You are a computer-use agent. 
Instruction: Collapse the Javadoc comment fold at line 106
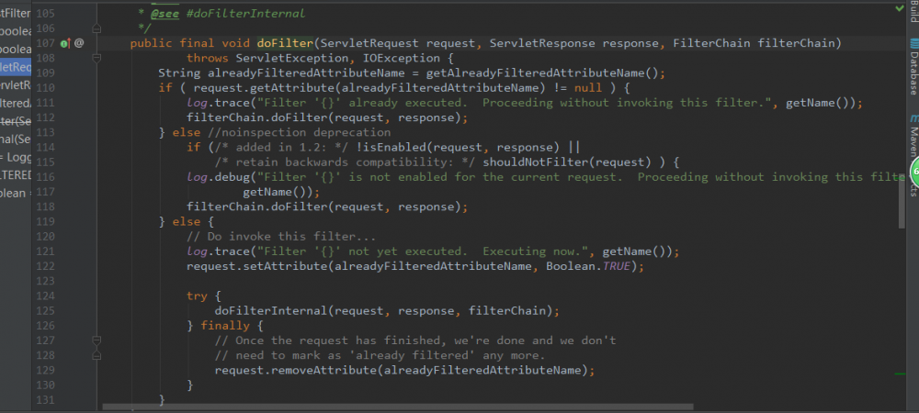click(96, 28)
